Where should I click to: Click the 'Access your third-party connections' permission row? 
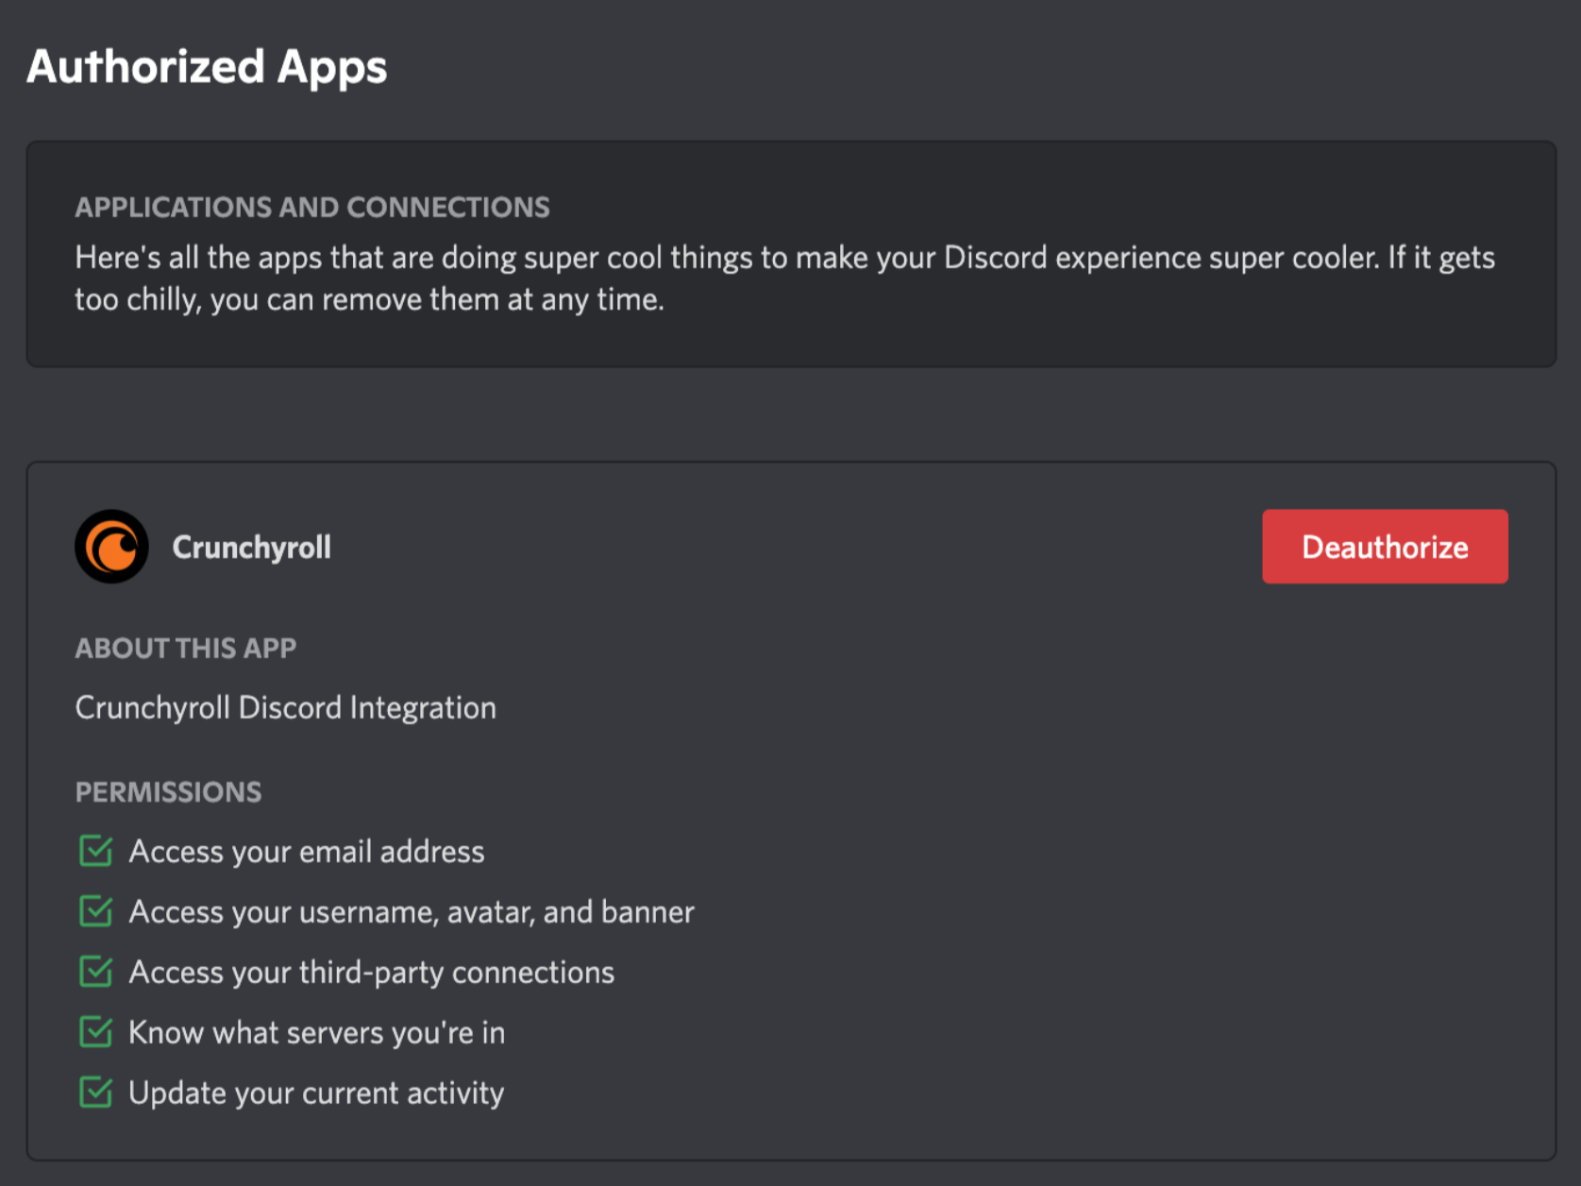pos(371,972)
